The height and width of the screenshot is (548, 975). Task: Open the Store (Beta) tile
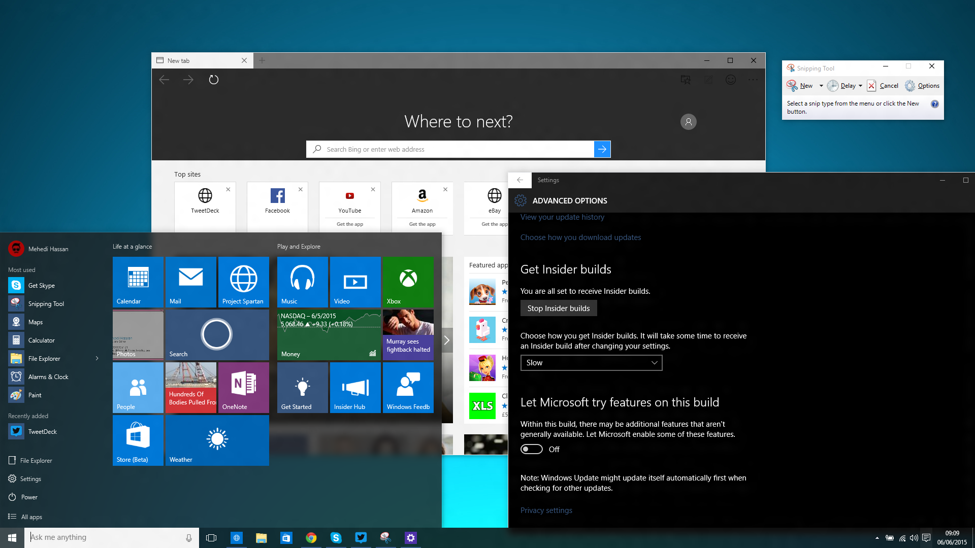coord(138,440)
